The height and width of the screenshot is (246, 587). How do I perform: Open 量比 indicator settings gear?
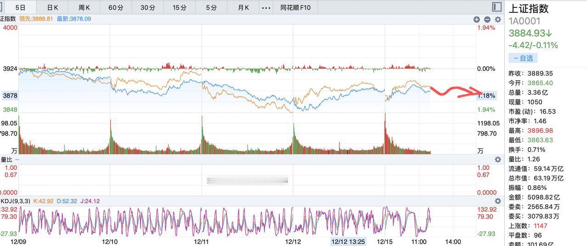click(497, 159)
